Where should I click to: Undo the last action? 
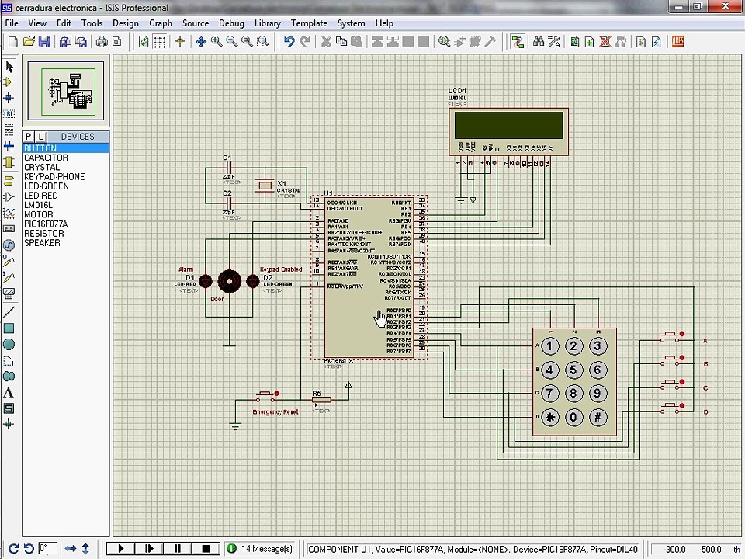click(289, 42)
